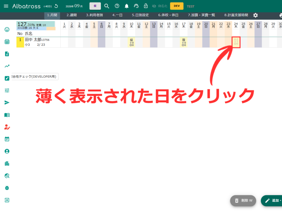Screen dimensions: 282x211
Task: Click the 保 button in the header
Action: 95,6
